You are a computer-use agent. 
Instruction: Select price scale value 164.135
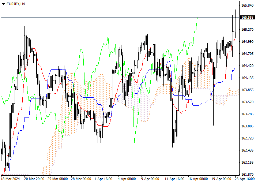(247, 78)
